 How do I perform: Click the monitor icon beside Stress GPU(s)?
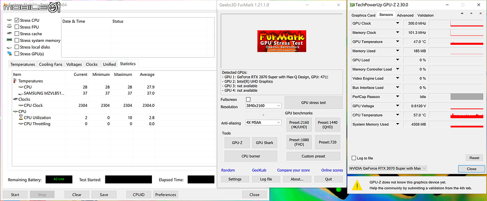pos(10,54)
